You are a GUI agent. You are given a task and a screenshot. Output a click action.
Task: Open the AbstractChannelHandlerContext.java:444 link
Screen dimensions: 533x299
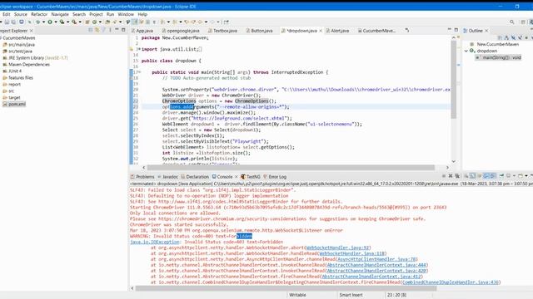coord(376,265)
